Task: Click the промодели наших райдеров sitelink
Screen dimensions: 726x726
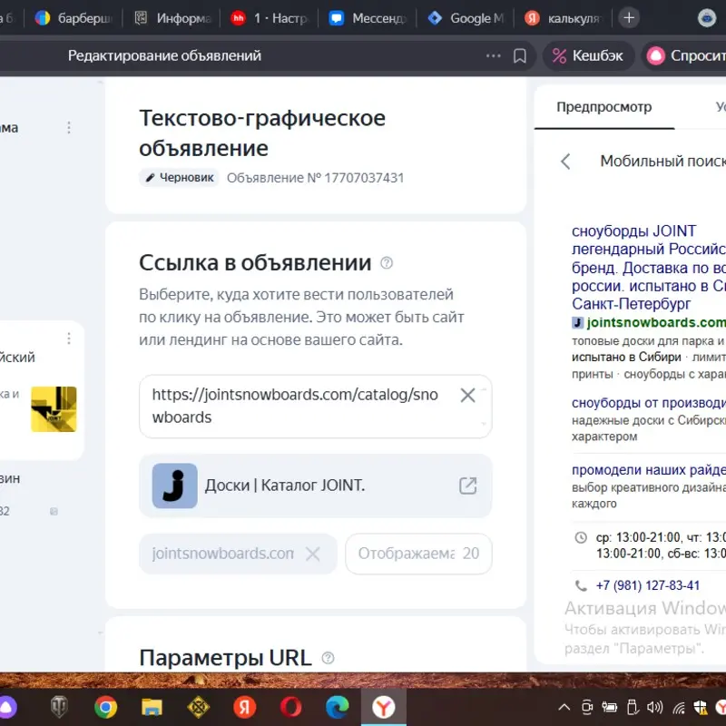Action: [x=648, y=470]
